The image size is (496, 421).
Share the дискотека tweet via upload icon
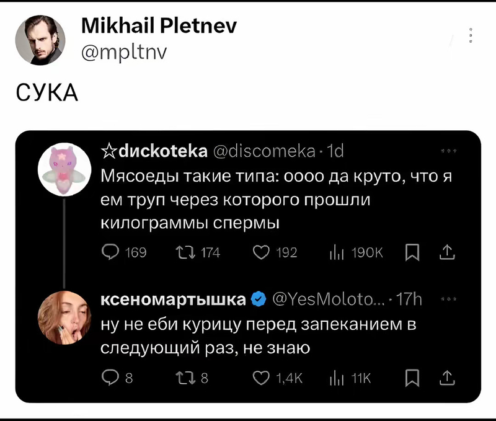447,252
